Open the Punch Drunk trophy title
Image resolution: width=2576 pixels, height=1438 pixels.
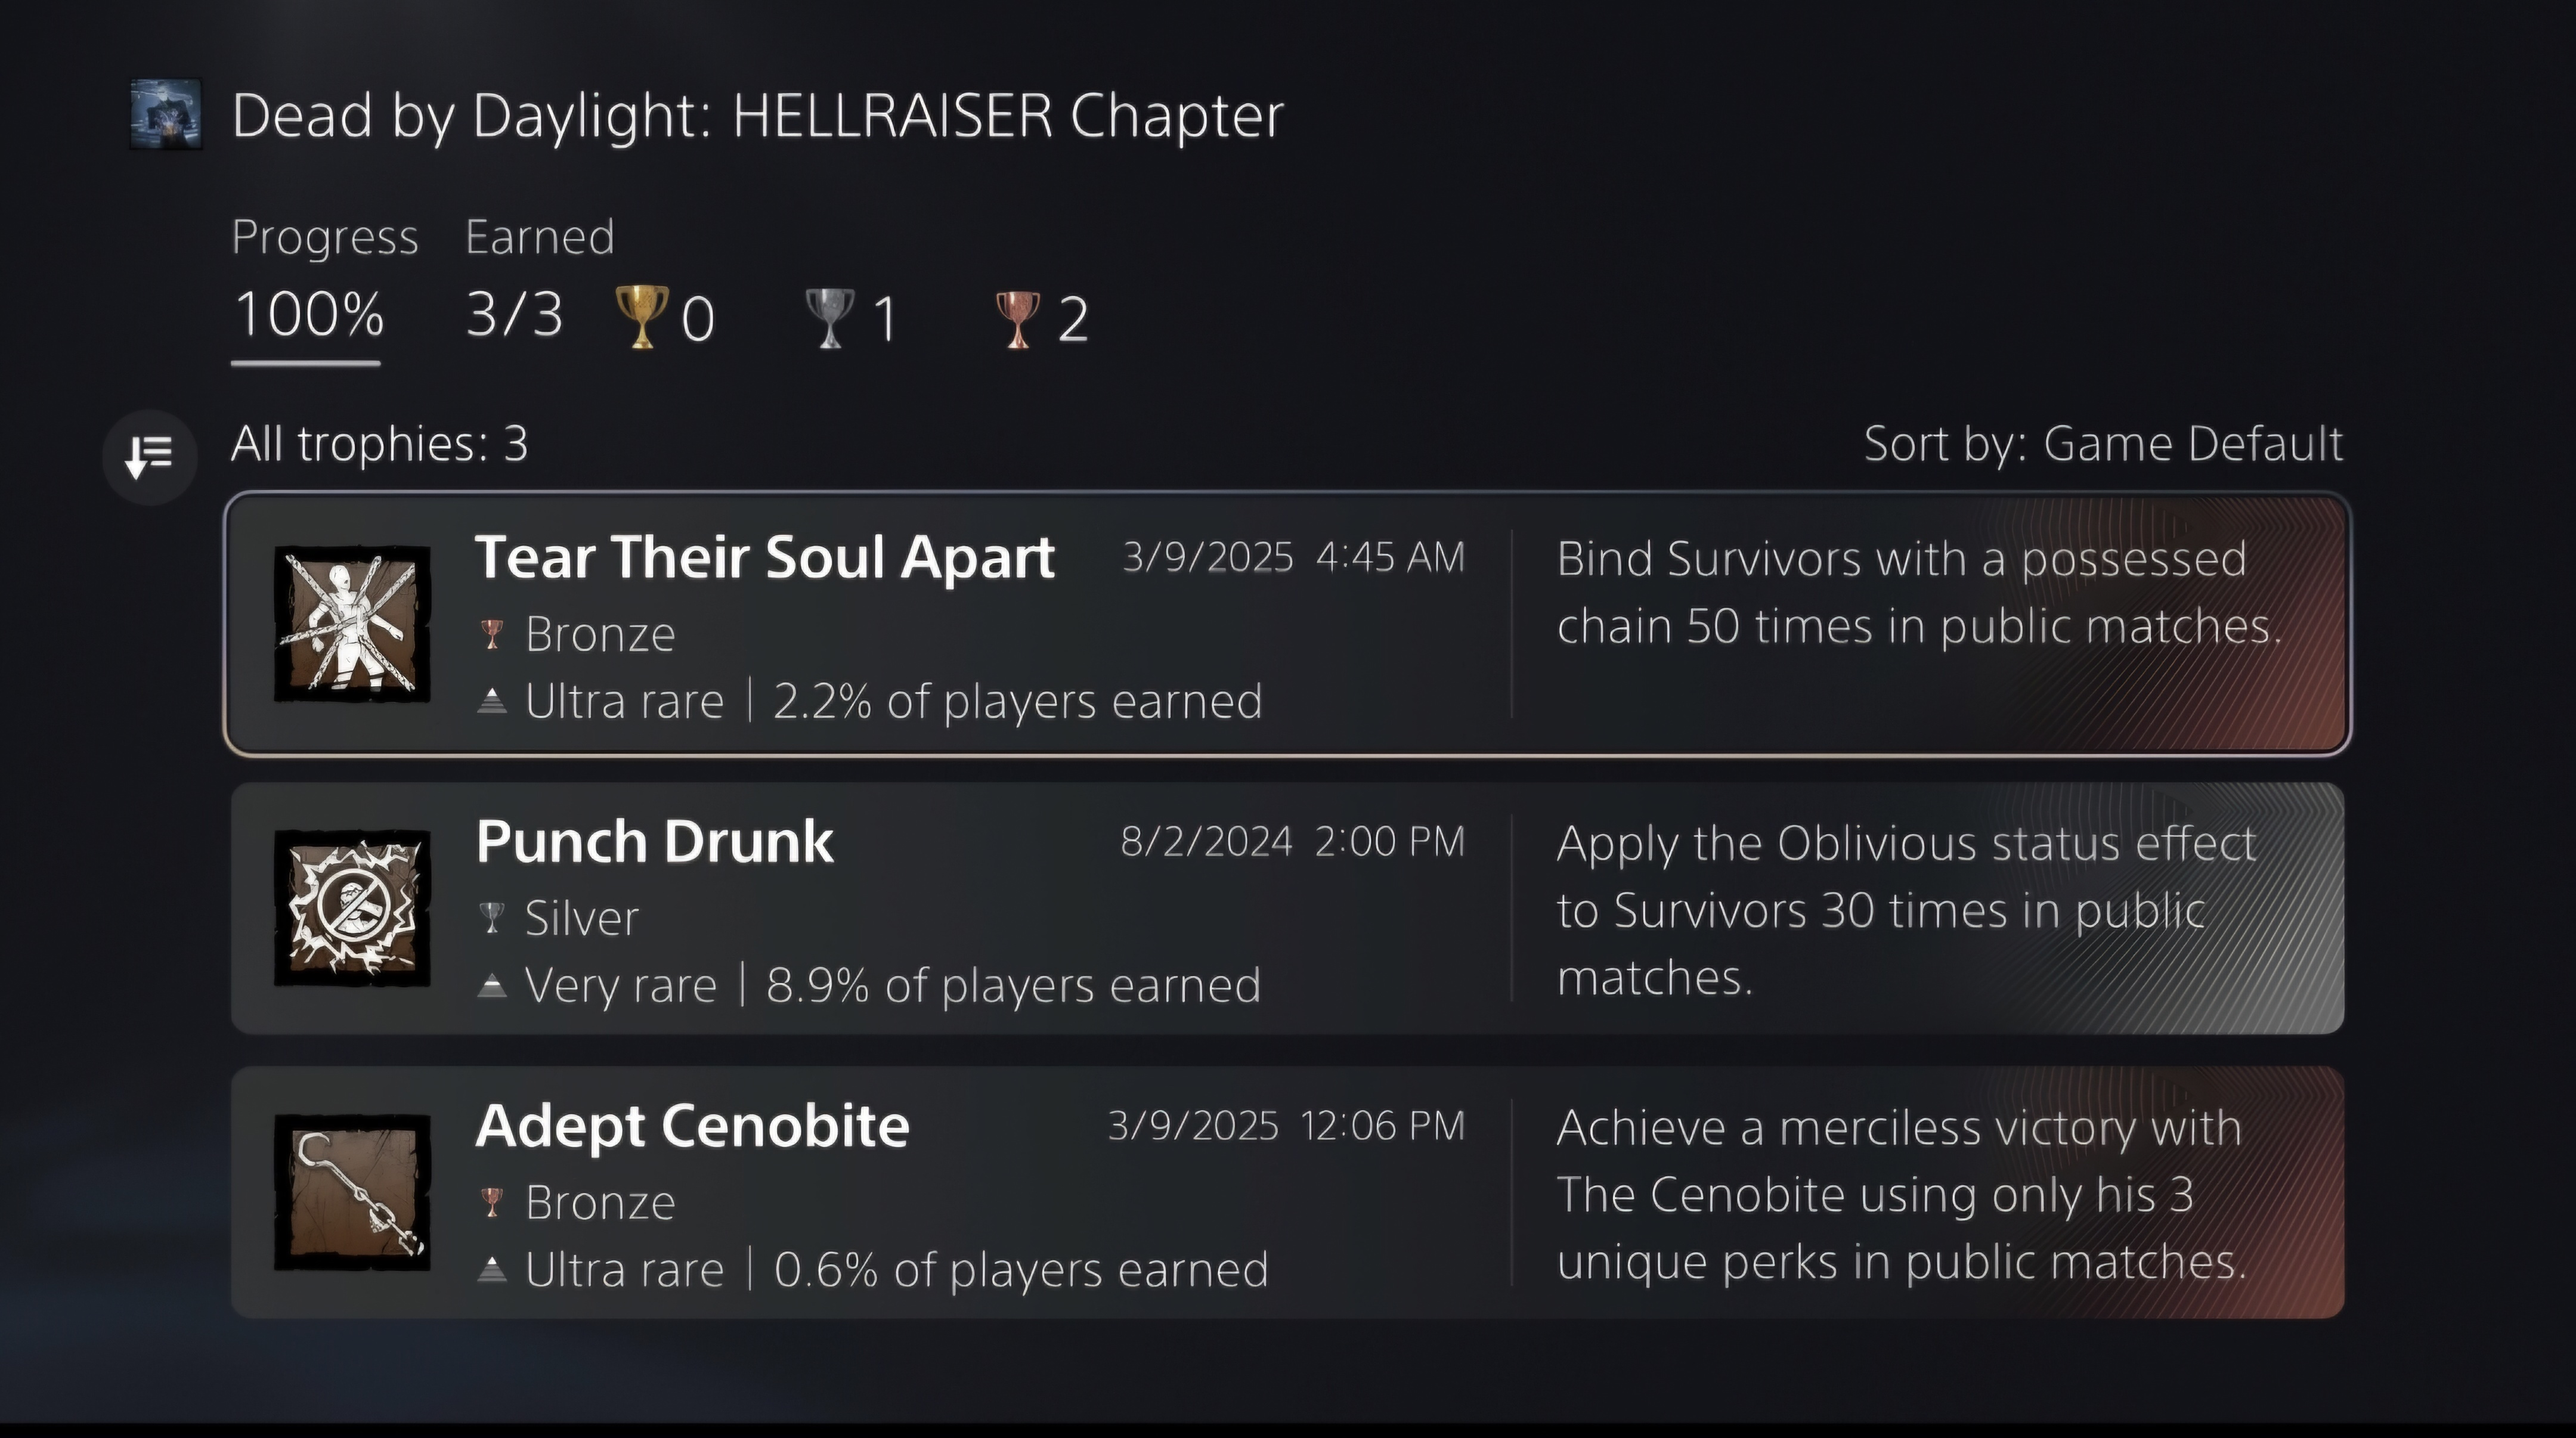654,841
